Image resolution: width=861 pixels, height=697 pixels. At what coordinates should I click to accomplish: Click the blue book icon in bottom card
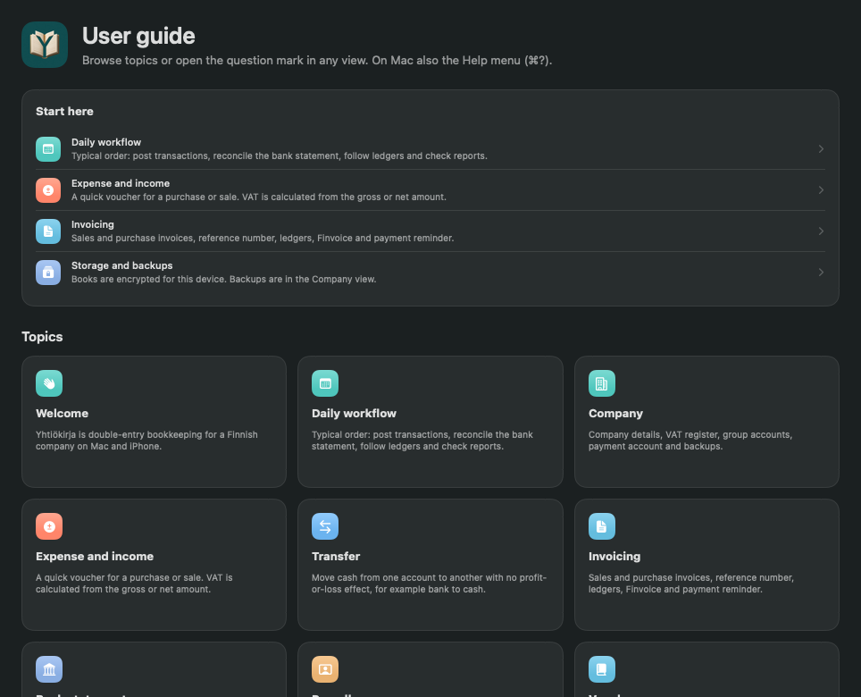tap(602, 669)
